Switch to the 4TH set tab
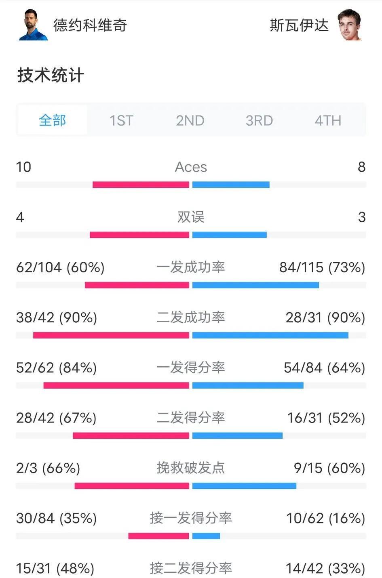Image resolution: width=382 pixels, height=578 pixels. 328,120
